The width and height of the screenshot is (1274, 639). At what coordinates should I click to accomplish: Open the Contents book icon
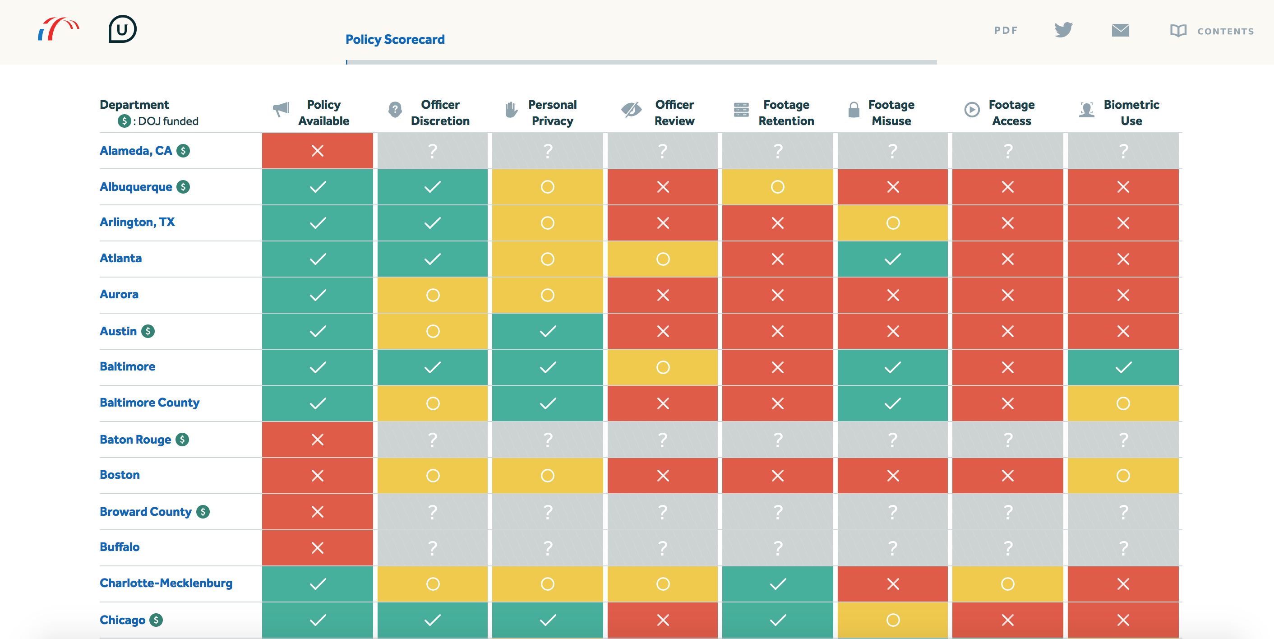click(1178, 31)
